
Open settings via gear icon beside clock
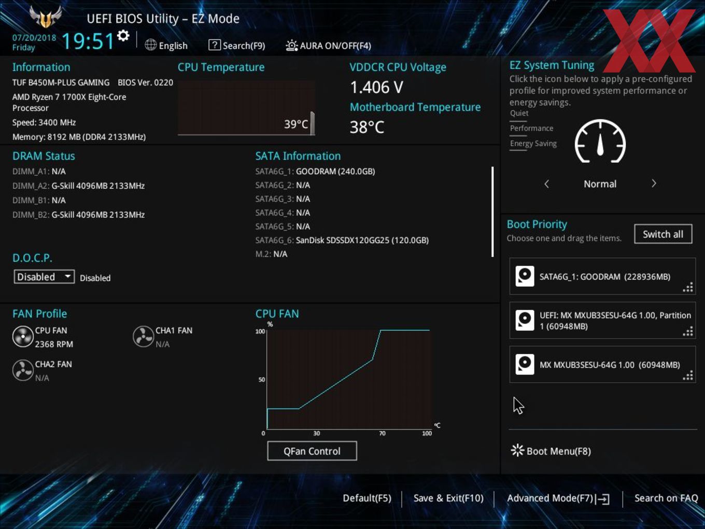click(x=123, y=36)
